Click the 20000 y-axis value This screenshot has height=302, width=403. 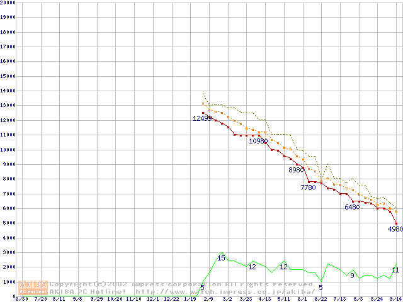(x=8, y=3)
